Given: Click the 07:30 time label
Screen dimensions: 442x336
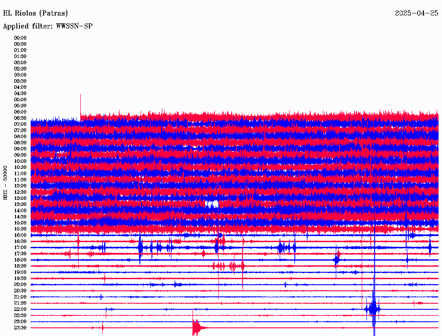Looking at the screenshot, I should [20, 131].
